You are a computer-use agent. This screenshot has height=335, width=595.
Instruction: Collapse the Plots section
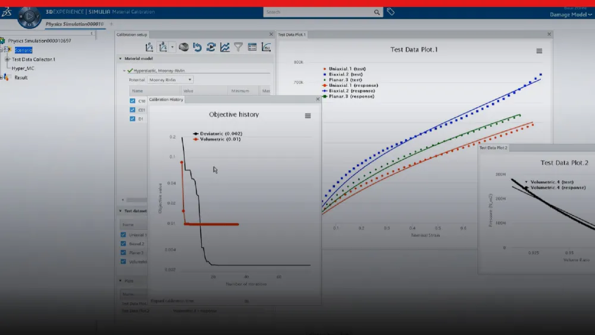tap(121, 281)
